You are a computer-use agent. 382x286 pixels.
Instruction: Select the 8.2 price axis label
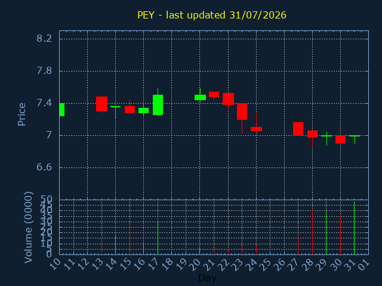44,38
